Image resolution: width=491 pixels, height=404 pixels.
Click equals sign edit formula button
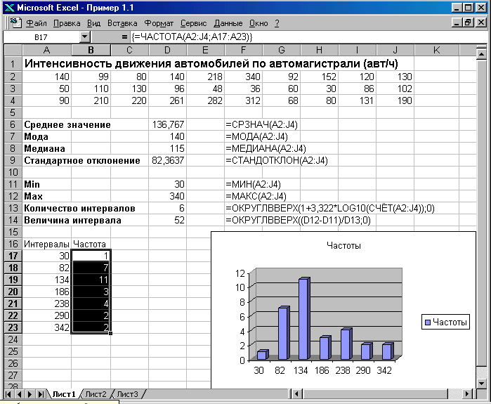tap(124, 37)
